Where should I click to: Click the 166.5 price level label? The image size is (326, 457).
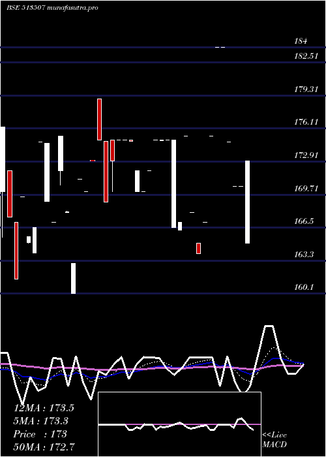(304, 221)
